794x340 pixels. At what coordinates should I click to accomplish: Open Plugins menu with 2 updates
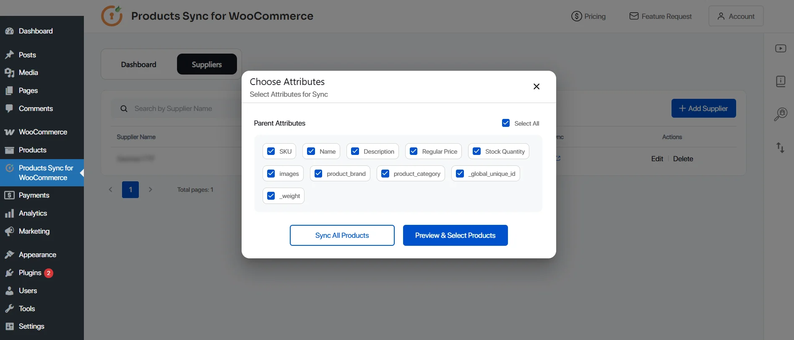(x=42, y=273)
